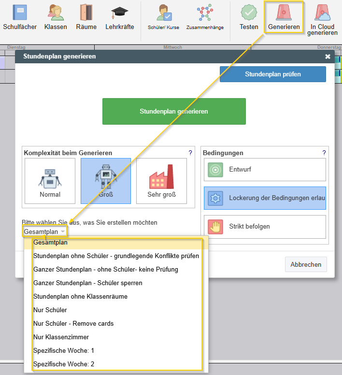Select the Entwurf condition
Image resolution: width=342 pixels, height=375 pixels.
265,170
